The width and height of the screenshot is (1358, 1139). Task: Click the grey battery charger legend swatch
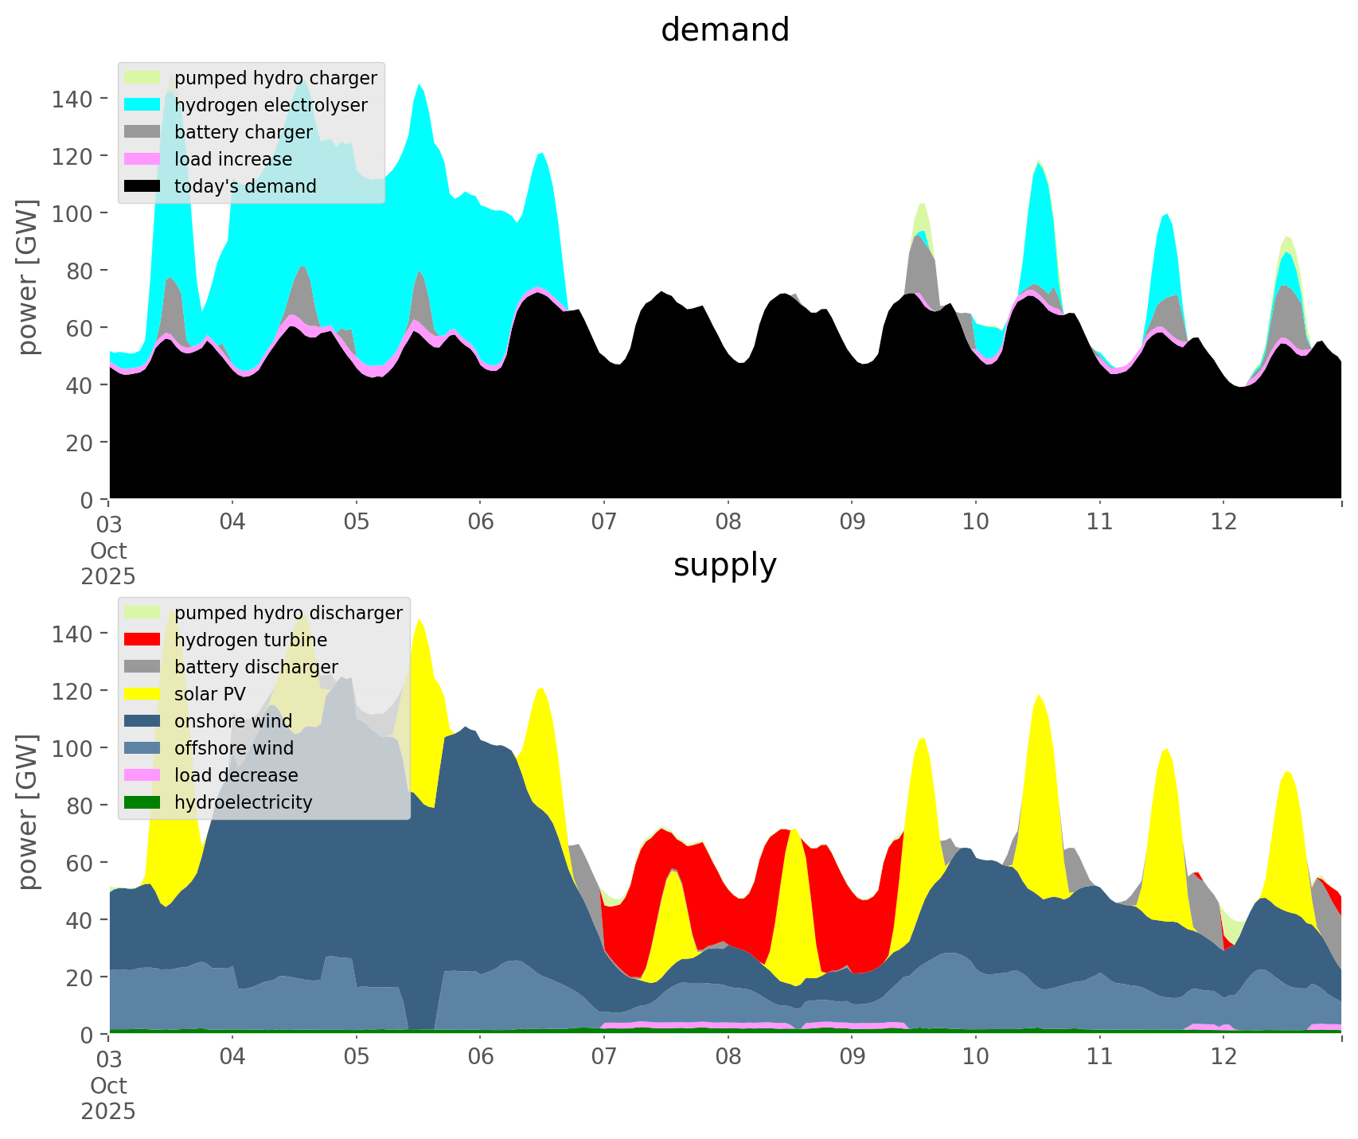(x=143, y=132)
